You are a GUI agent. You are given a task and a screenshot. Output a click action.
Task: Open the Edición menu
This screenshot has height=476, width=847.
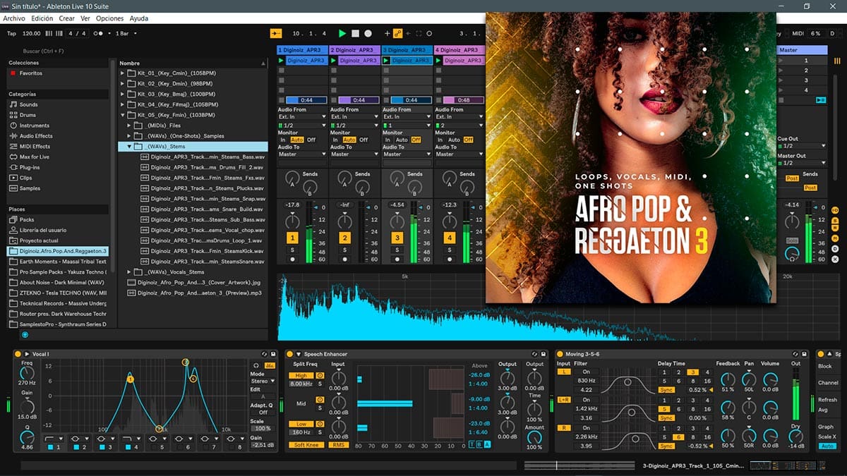pos(42,18)
